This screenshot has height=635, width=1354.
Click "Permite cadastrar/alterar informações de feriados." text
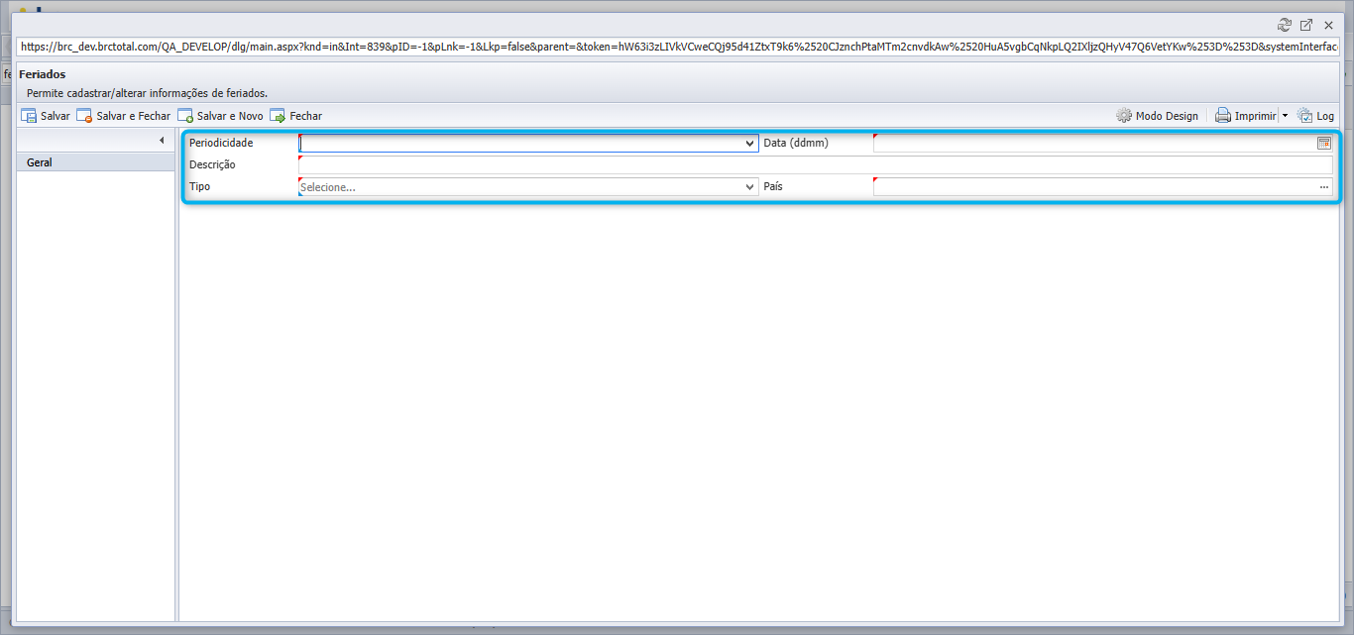[x=147, y=93]
